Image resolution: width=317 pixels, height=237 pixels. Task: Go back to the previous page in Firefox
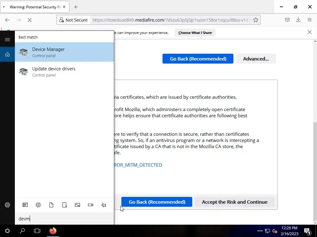7,20
